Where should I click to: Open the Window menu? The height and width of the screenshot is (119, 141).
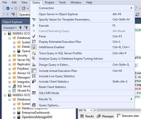(x=76, y=2)
